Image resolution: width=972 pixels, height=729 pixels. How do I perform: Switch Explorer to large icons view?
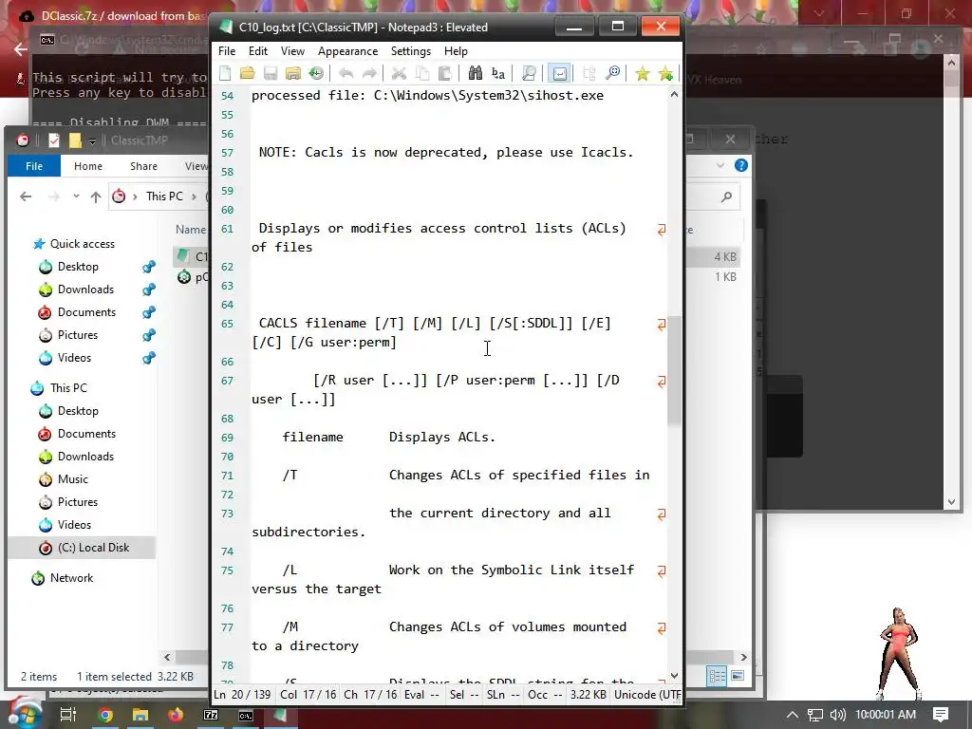(x=738, y=676)
